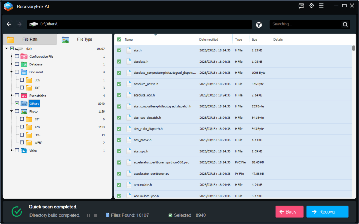The height and width of the screenshot is (224, 359).
Task: Click the RecoveryFox AI logo
Action: [x=8, y=7]
